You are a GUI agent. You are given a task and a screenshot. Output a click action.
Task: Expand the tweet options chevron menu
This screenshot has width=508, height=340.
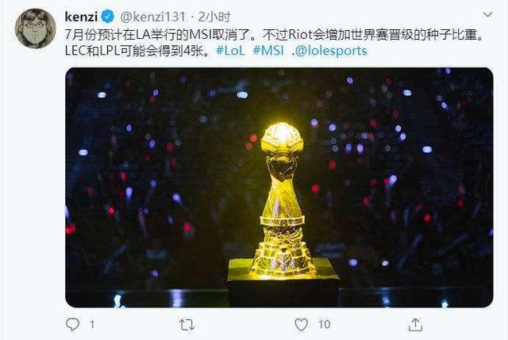(487, 15)
